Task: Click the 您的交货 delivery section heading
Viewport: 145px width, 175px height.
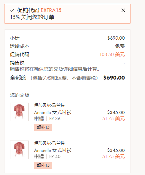Action: 19,95
